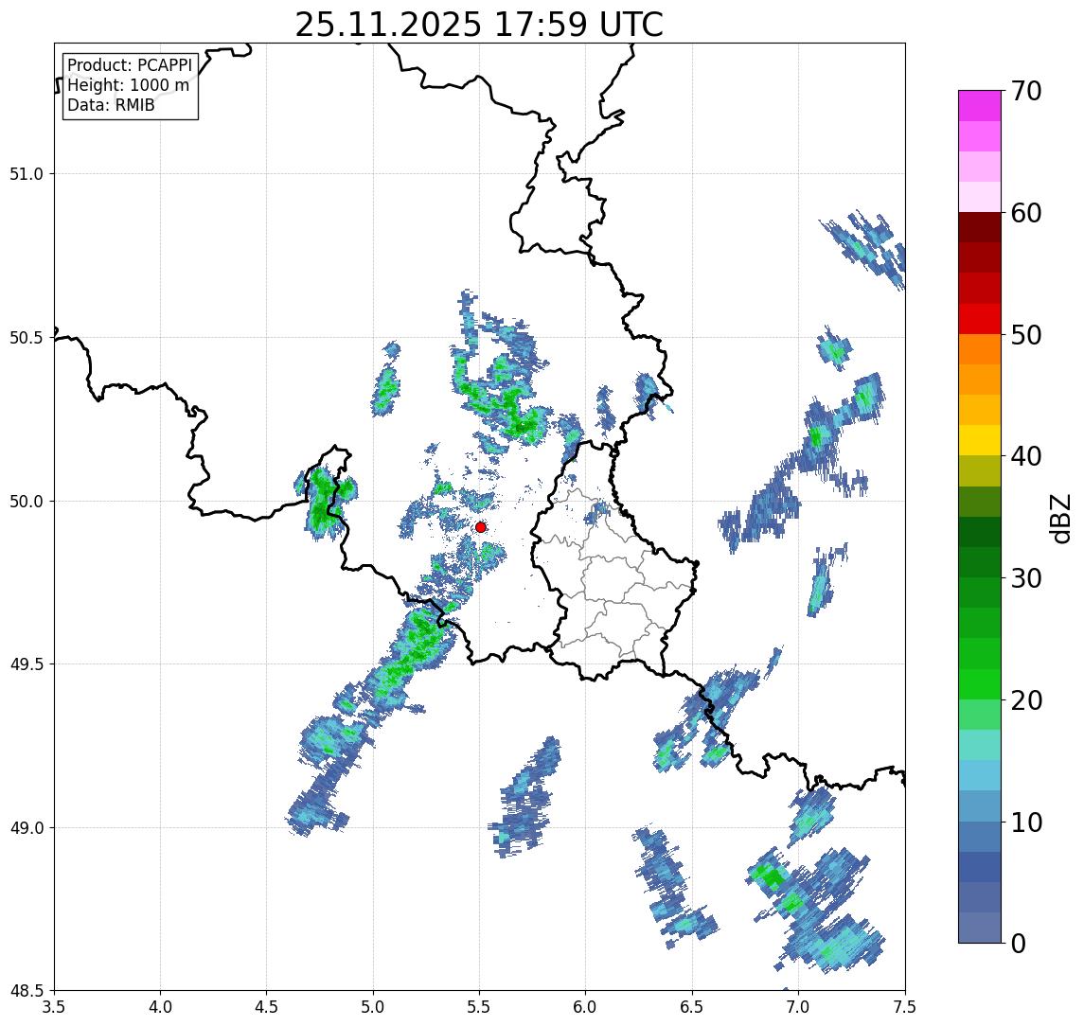
Task: Click the longitude axis label 3.5
Action: pyautogui.click(x=54, y=1007)
